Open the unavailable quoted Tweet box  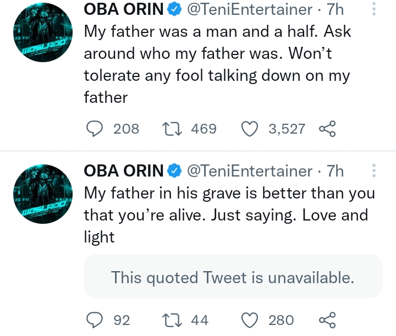[233, 277]
